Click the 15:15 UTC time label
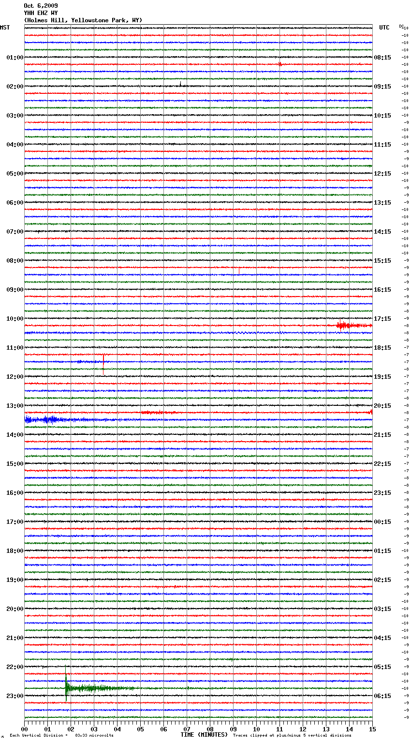 [x=382, y=261]
